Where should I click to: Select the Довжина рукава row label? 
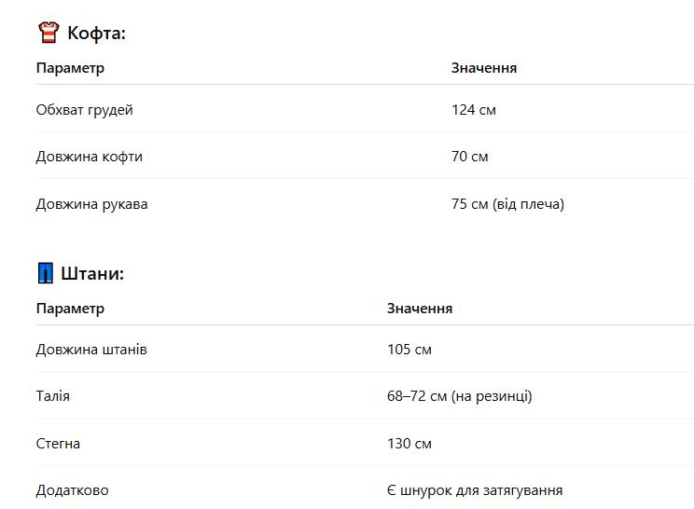92,204
